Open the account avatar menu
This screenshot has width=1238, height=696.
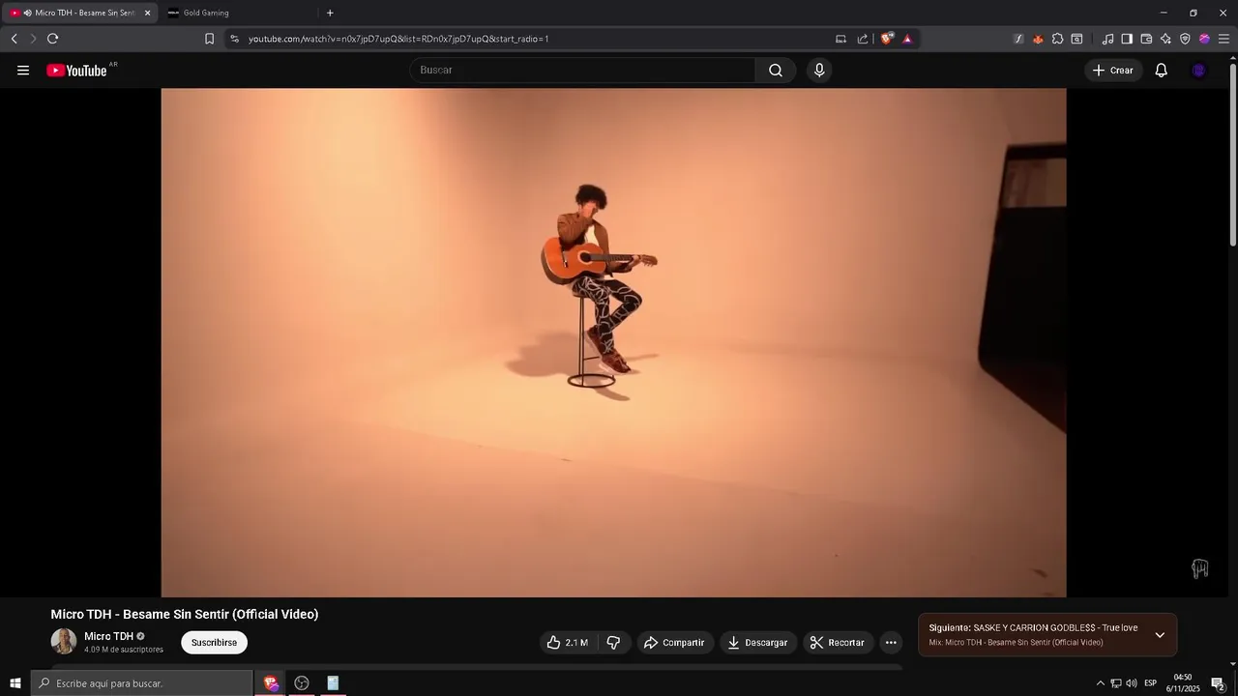coord(1199,70)
